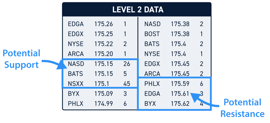Click the EDGX ask price 175.45
Viewport: 270px width, 123px height.
tap(180, 64)
